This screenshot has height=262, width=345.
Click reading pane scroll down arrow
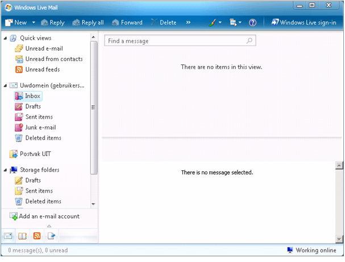click(339, 239)
